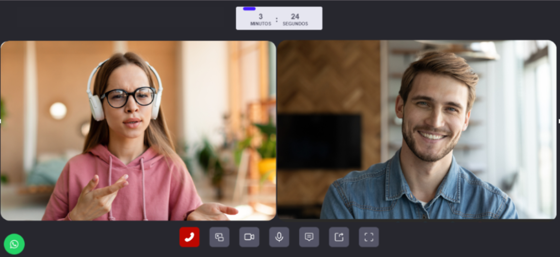This screenshot has width=560, height=257.
Task: Open the chat panel
Action: [x=309, y=237]
